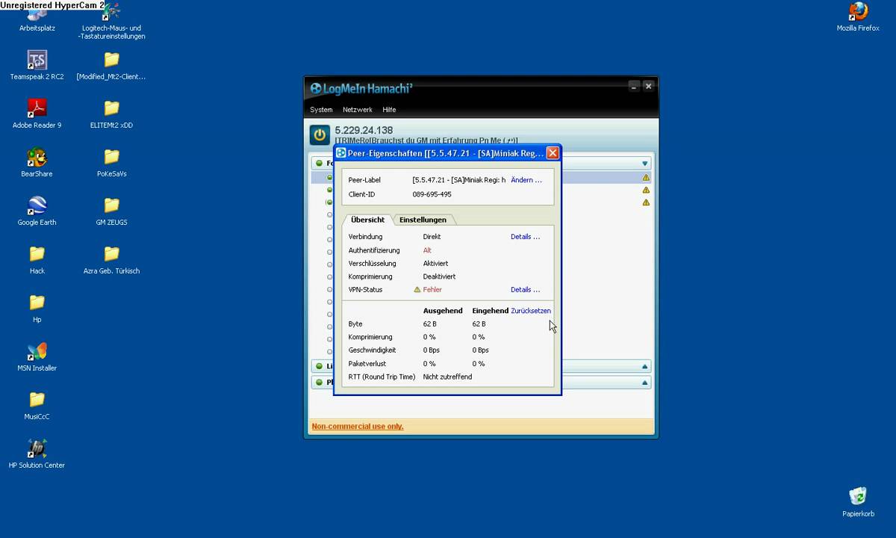Click the Fehler status text
This screenshot has height=538, width=896.
[432, 290]
